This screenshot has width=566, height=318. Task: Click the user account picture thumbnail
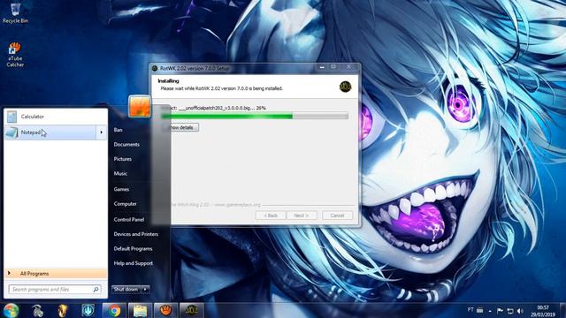point(140,106)
